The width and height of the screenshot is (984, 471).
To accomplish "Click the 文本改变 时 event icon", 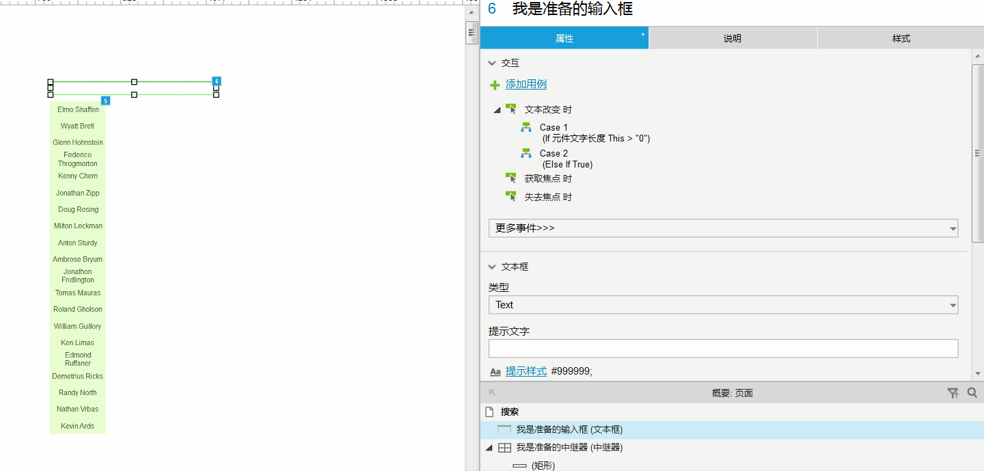I will (x=511, y=109).
